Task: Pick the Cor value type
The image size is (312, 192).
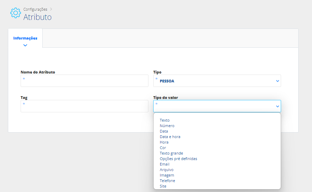Action: pos(163,148)
